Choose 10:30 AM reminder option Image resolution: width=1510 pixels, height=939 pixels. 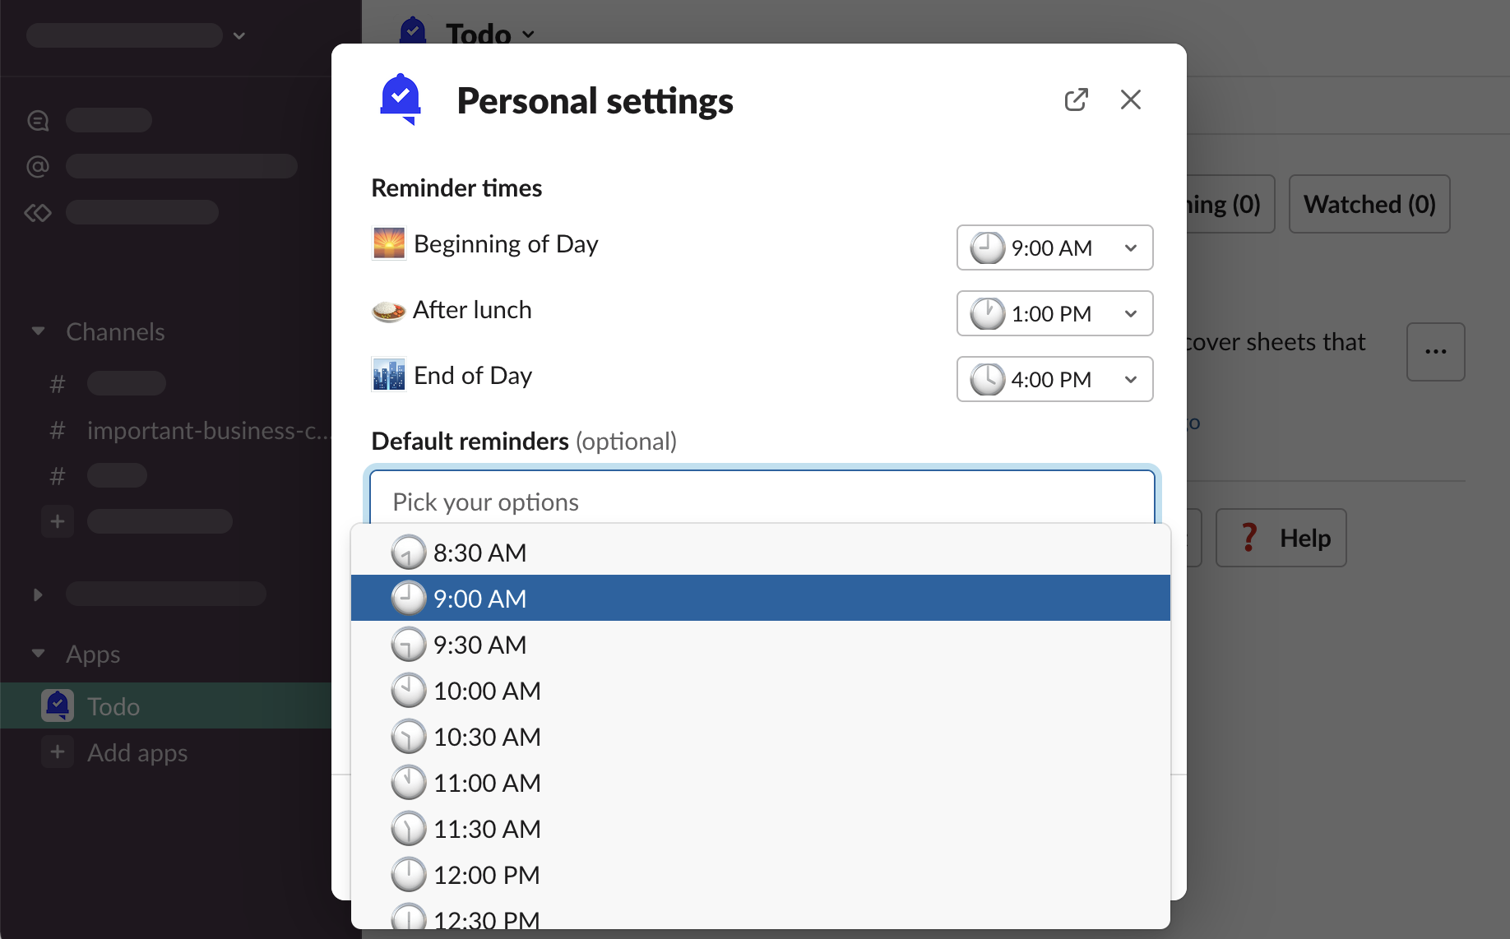[x=487, y=737]
